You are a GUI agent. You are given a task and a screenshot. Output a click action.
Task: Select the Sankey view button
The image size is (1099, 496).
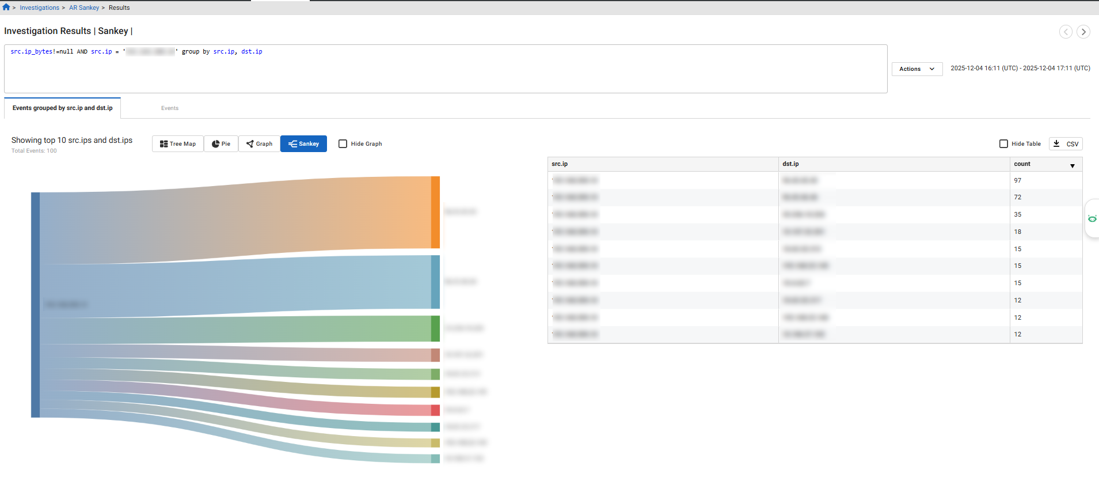303,144
